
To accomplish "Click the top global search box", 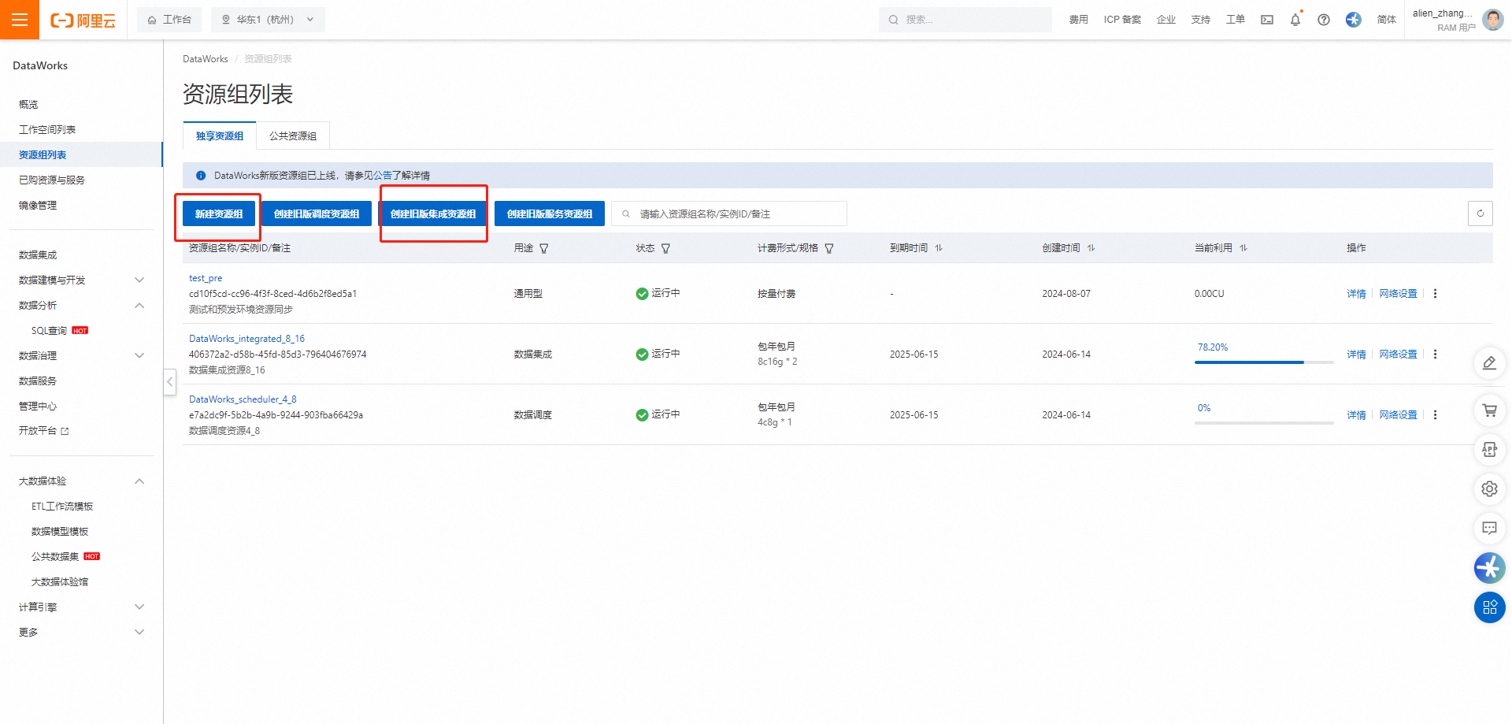I will coord(965,20).
